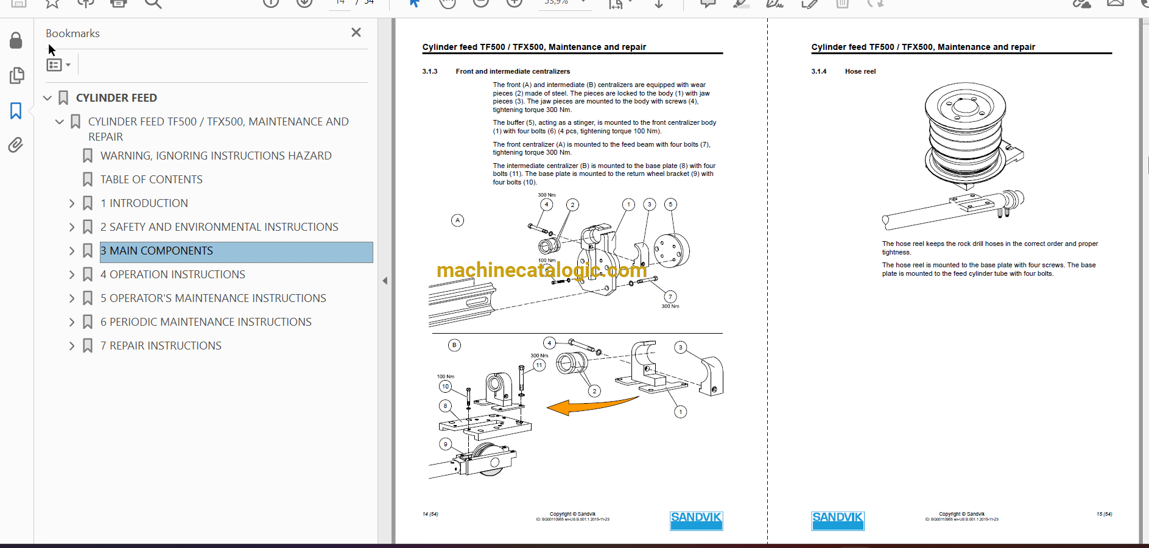The image size is (1149, 548).
Task: Click the Print icon in the toolbar
Action: coord(119,3)
